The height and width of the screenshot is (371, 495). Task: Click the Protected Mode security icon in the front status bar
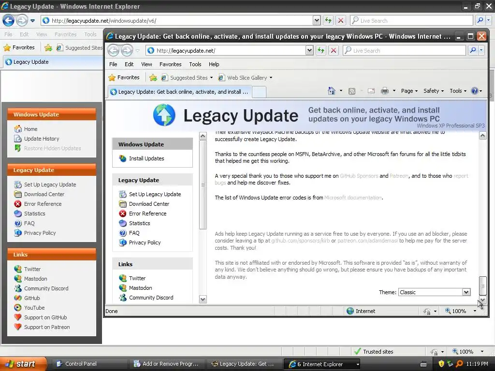[x=427, y=312]
